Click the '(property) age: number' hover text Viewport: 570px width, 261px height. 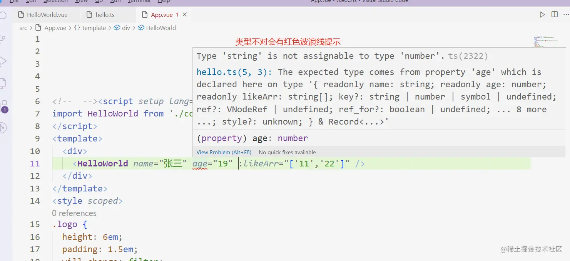pos(252,138)
